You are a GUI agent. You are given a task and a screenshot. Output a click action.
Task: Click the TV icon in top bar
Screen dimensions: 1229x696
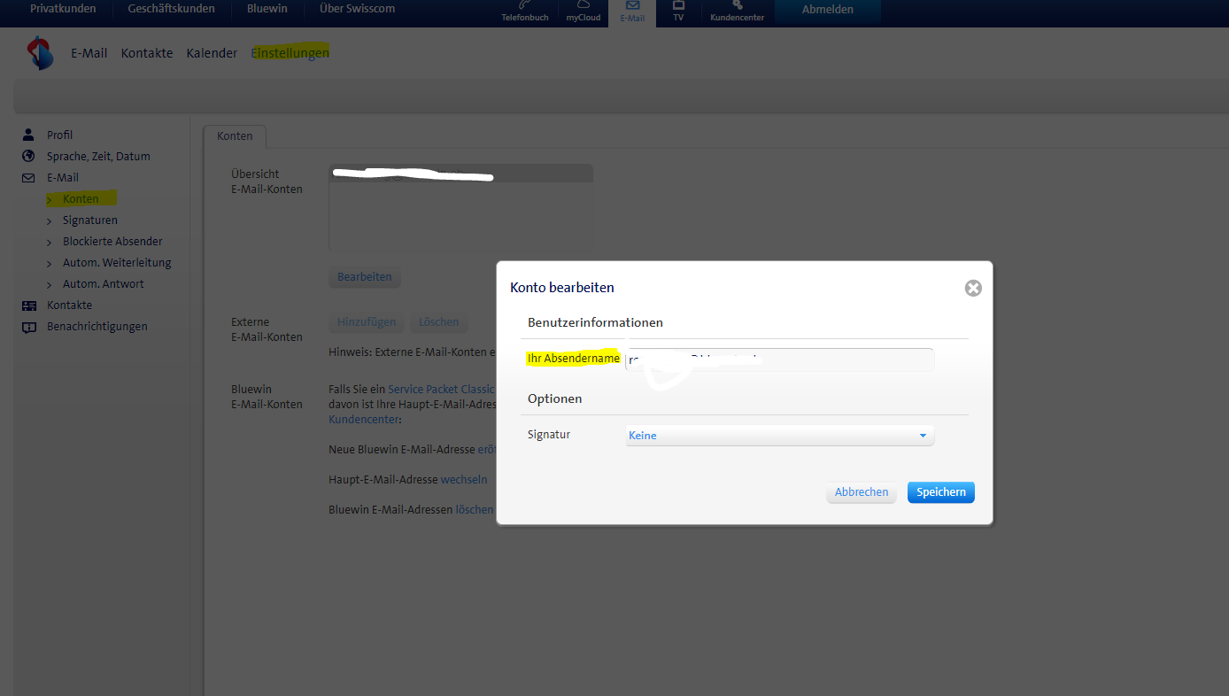pyautogui.click(x=678, y=12)
